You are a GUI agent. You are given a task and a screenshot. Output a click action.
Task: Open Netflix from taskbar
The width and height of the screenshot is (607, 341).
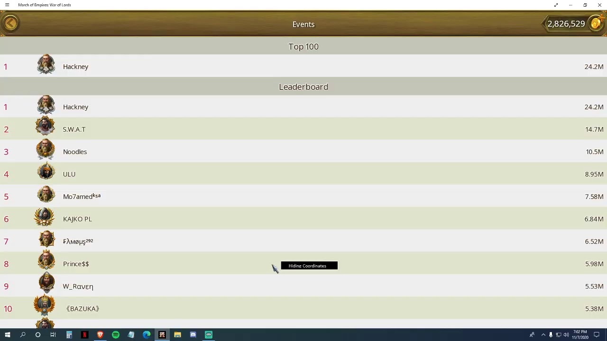84,335
